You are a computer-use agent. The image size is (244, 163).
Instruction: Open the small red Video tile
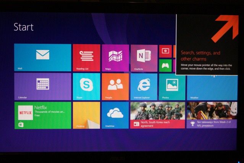(165, 51)
